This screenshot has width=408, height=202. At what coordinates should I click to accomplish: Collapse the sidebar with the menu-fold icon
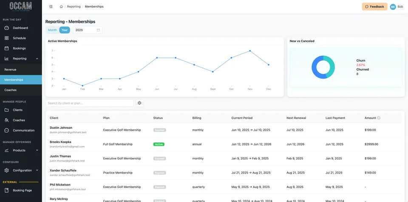51,7
